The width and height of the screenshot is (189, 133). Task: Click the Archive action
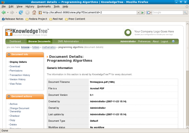14,104
